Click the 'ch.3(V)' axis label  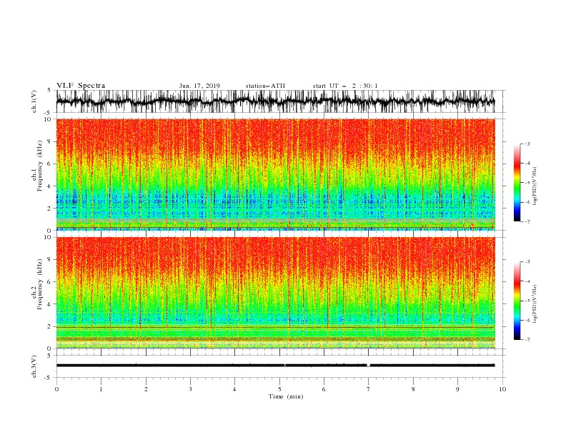pyautogui.click(x=34, y=366)
